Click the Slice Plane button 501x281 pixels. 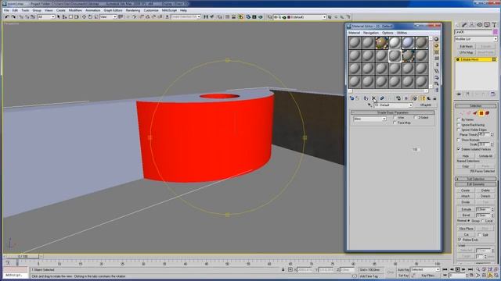coord(466,229)
